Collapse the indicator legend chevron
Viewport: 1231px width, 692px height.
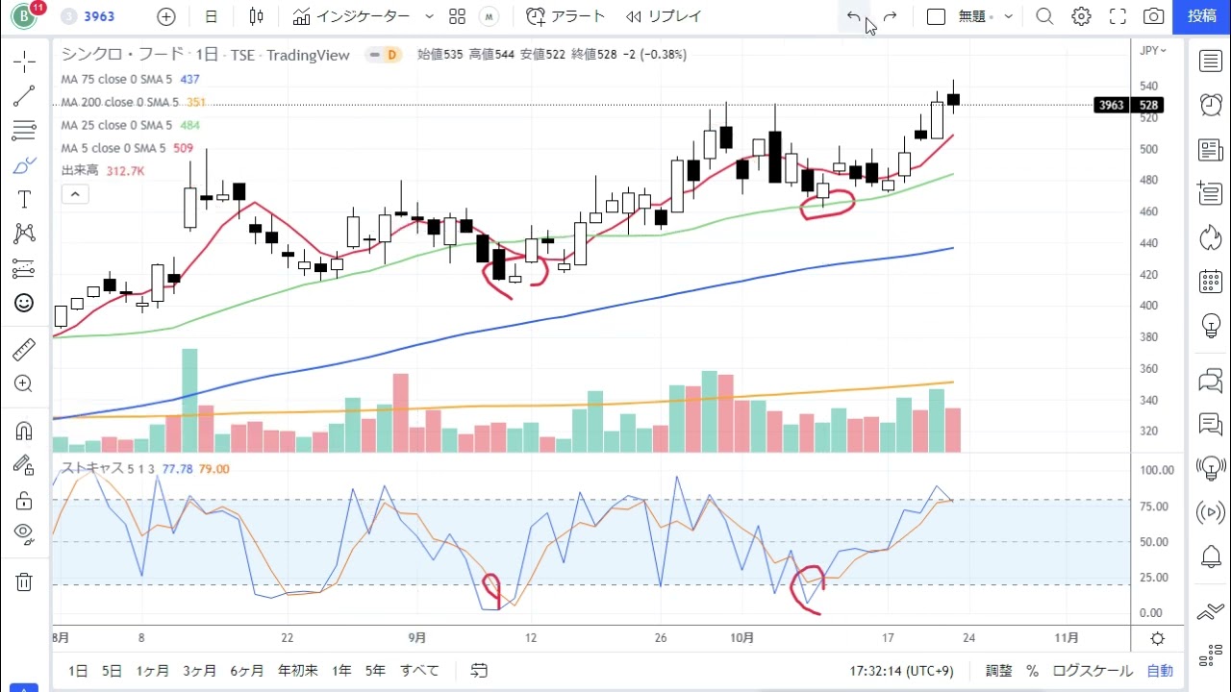(74, 194)
